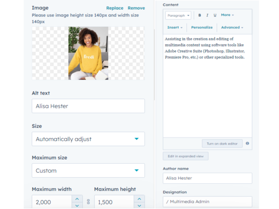Open the Advanced menu in editor
This screenshot has width=279, height=209.
click(x=232, y=28)
